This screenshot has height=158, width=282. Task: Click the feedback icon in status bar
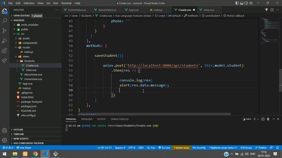(x=271, y=147)
